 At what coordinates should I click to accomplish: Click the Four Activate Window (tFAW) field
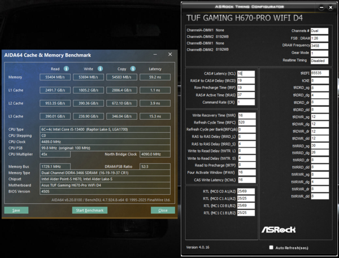point(247,172)
